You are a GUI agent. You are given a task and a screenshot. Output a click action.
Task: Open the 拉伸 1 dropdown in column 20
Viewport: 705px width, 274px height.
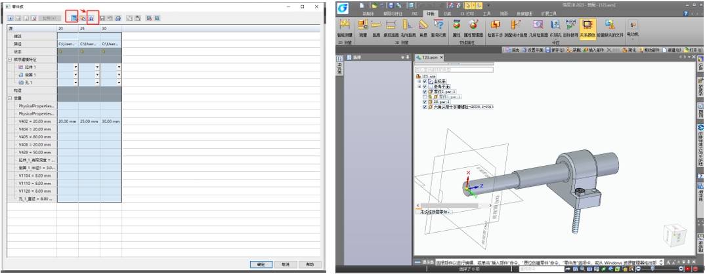click(x=75, y=67)
